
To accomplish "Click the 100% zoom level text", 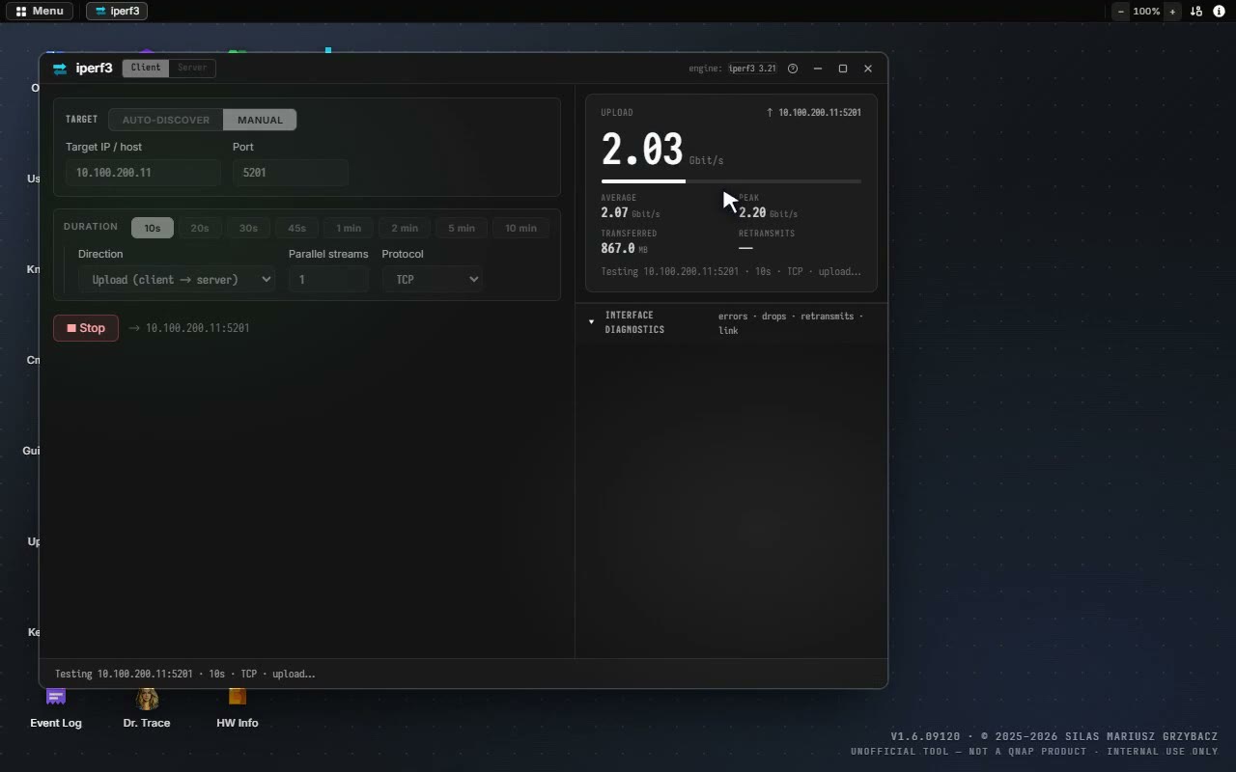I will pos(1146,12).
